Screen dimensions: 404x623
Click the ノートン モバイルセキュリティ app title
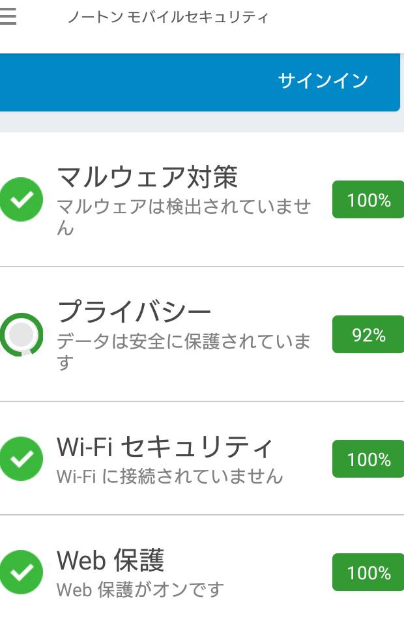(x=167, y=18)
